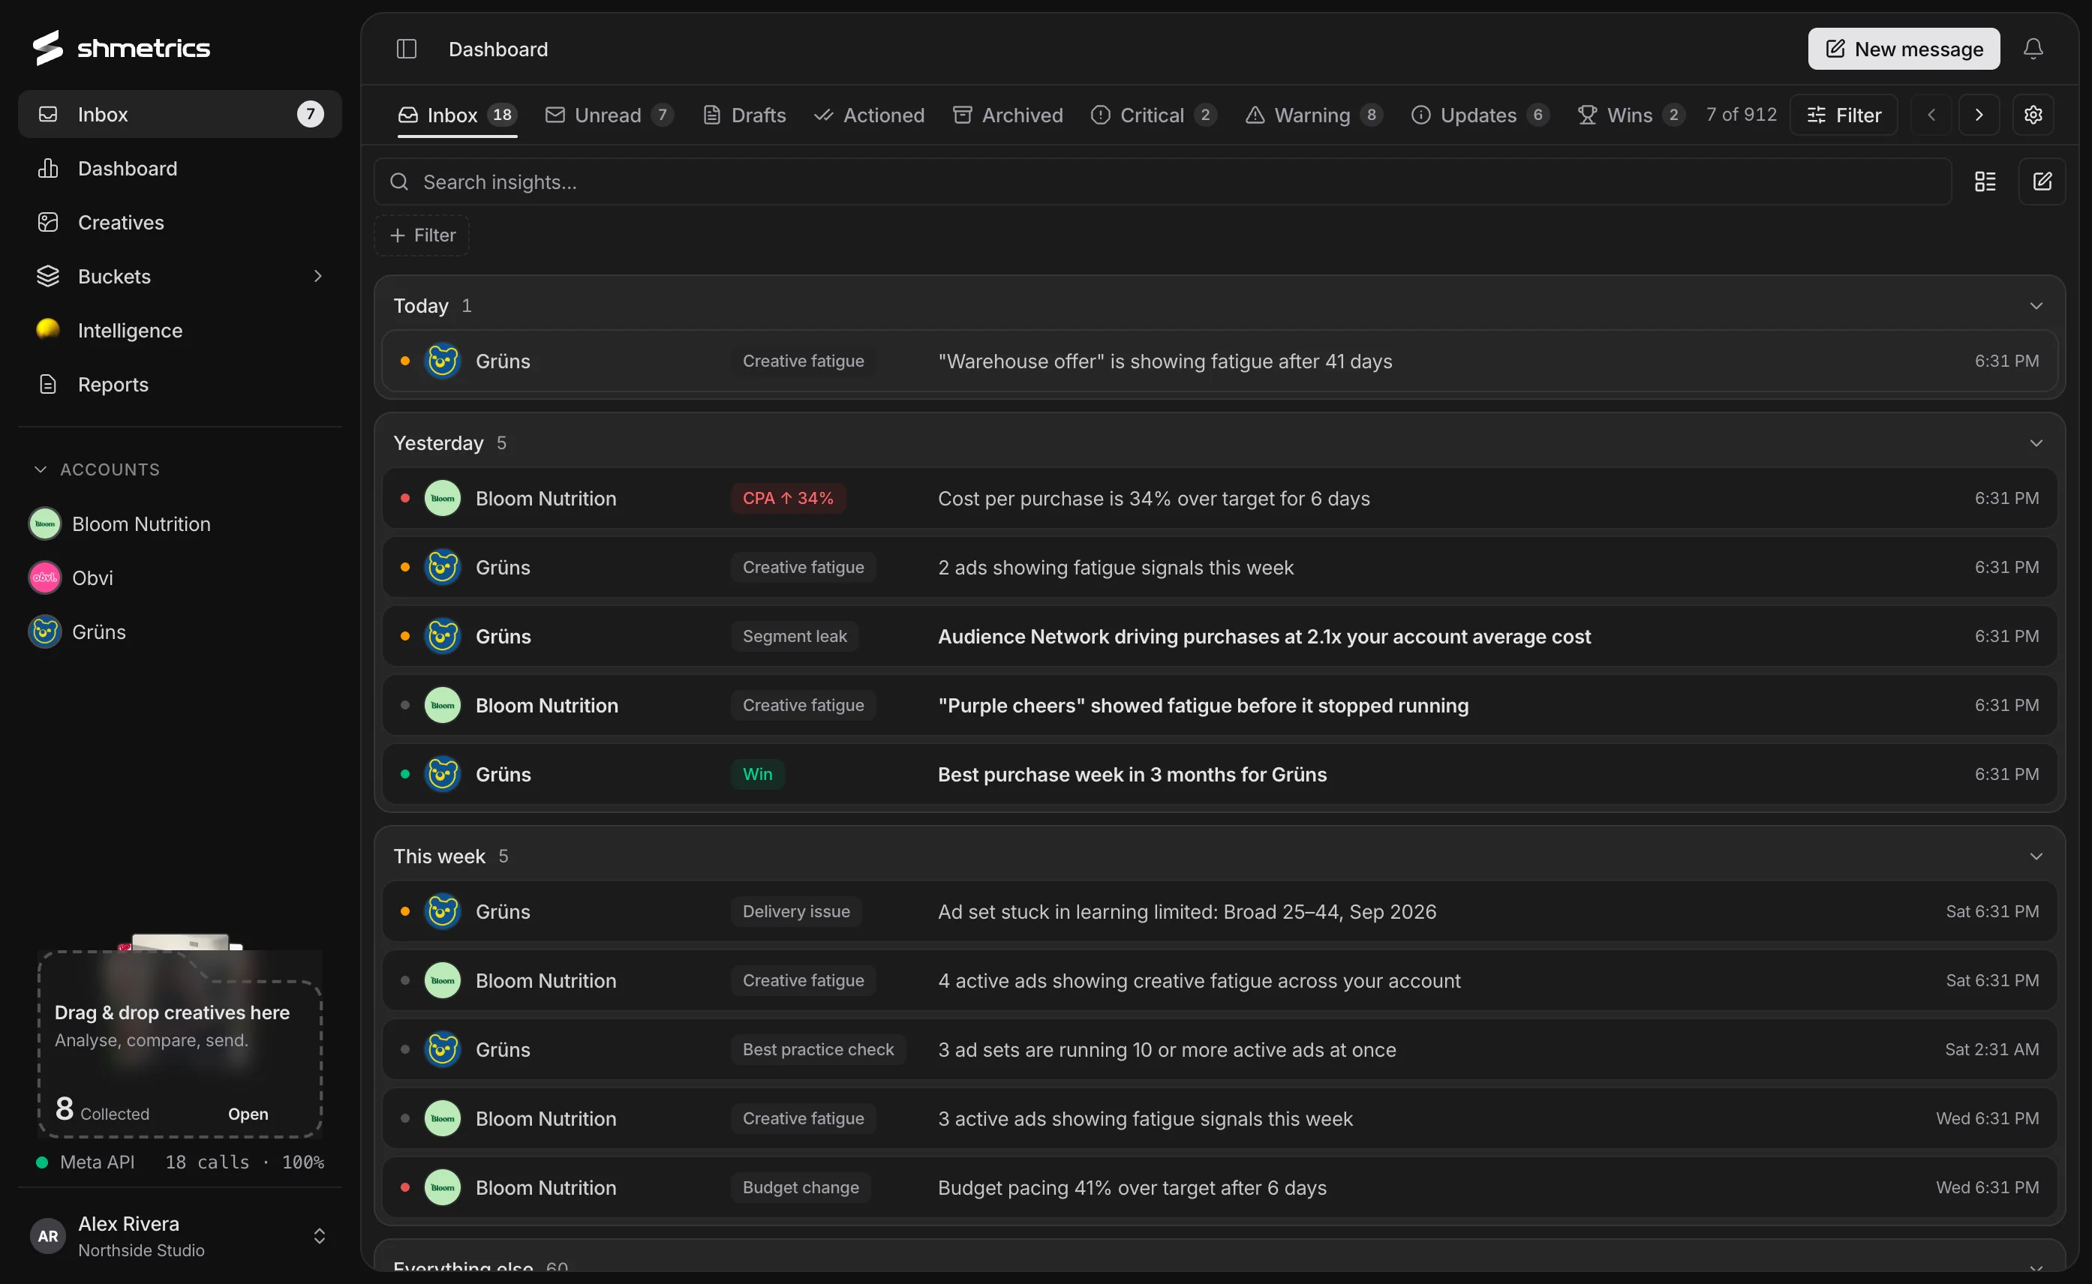
Task: Click Grüns avatar in Best practice check row
Action: [443, 1049]
